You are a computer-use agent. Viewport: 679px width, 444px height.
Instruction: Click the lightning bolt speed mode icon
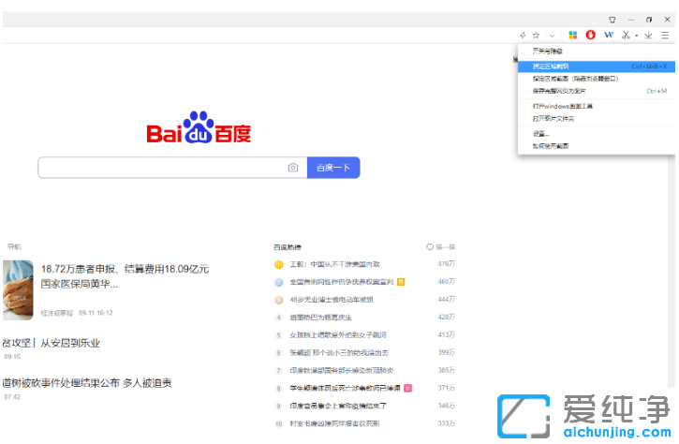(523, 35)
